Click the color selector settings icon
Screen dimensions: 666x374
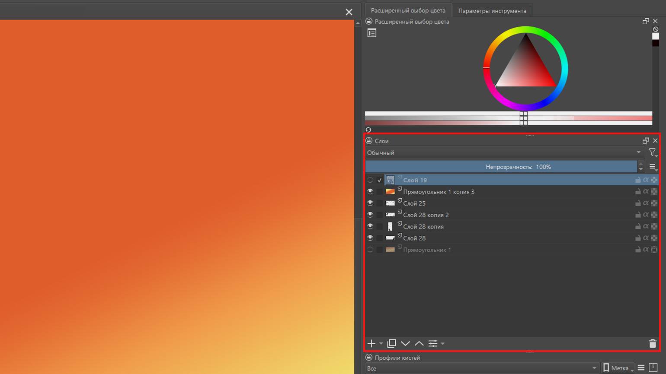point(371,33)
